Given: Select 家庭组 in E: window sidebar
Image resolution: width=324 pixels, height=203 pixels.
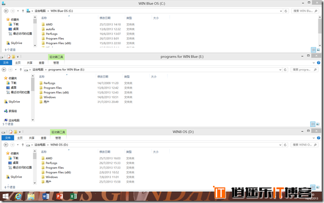Looking at the screenshot, I should (x=11, y=111).
